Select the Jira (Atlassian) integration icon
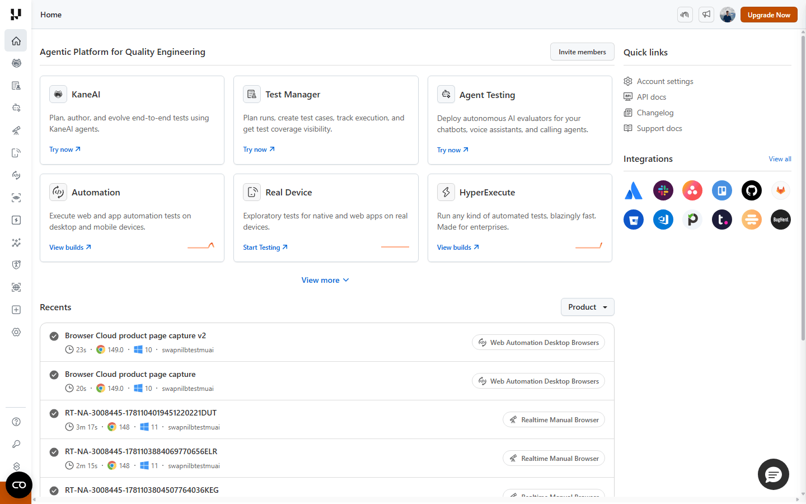 tap(634, 190)
